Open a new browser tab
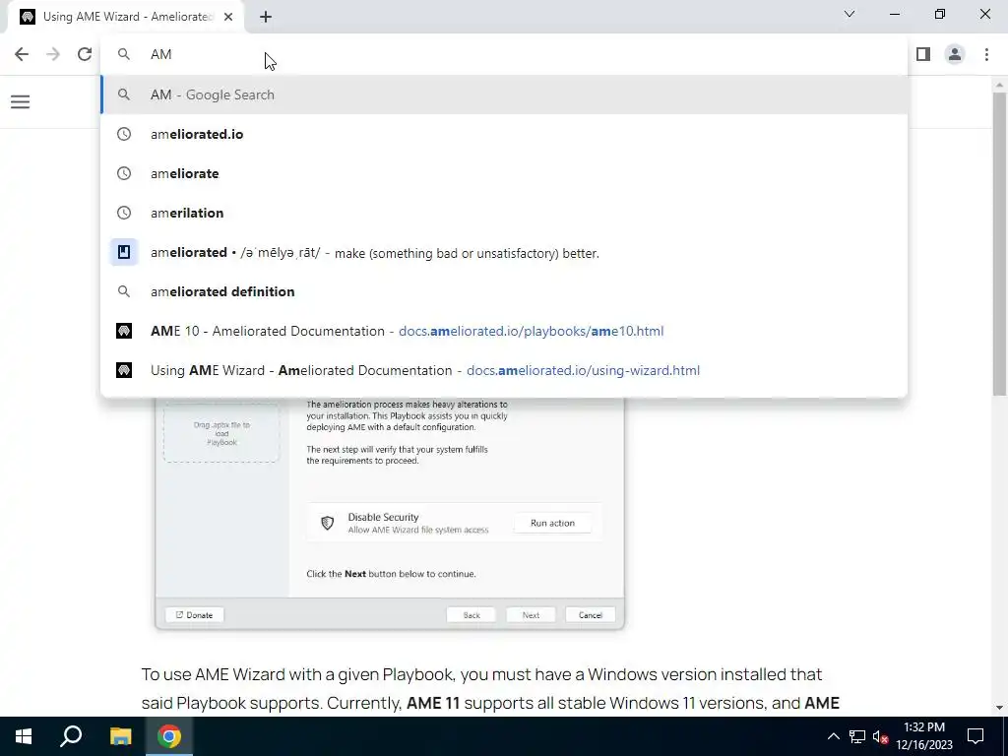 [x=266, y=17]
